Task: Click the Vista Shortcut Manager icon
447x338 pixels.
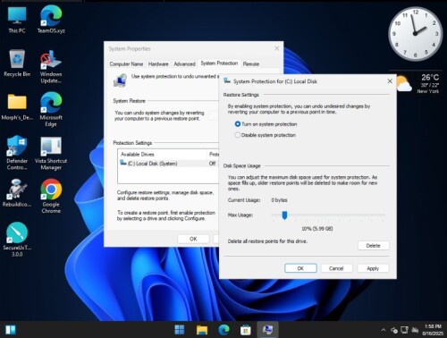Action: (x=51, y=153)
